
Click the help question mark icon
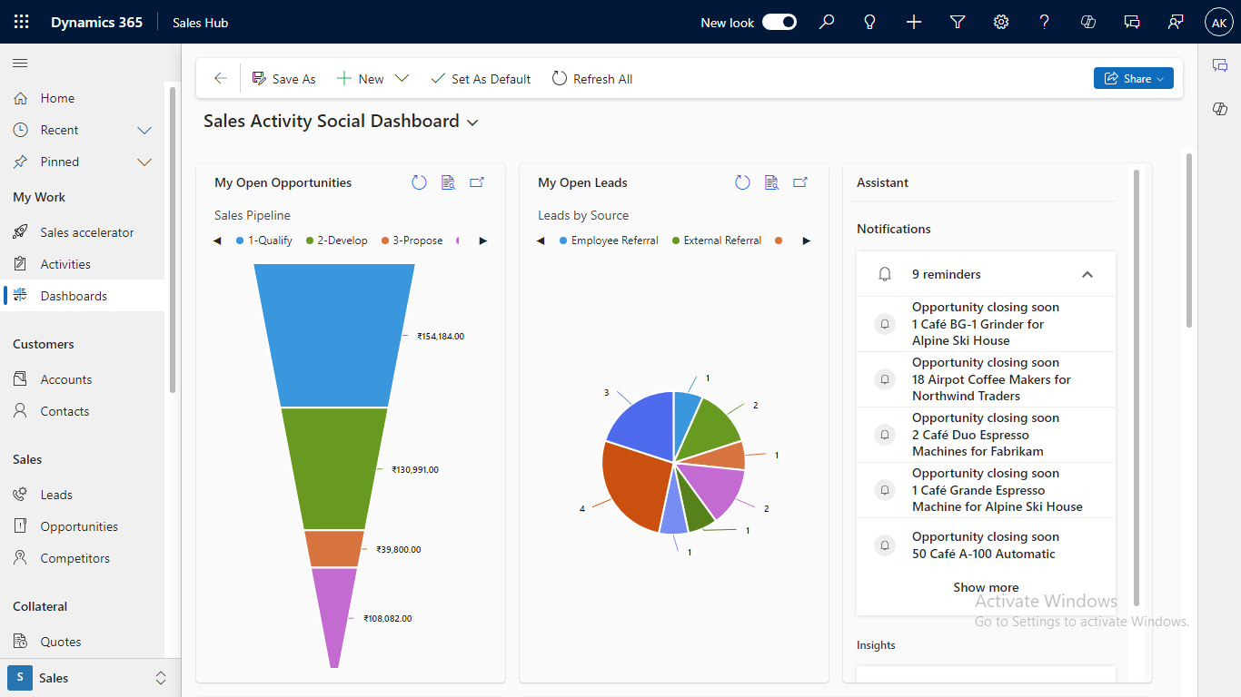click(x=1045, y=22)
